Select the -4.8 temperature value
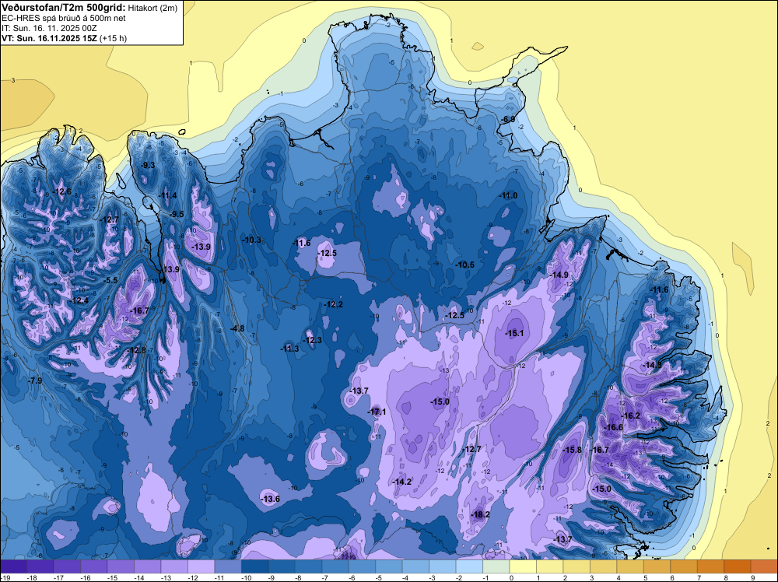 tap(237, 328)
